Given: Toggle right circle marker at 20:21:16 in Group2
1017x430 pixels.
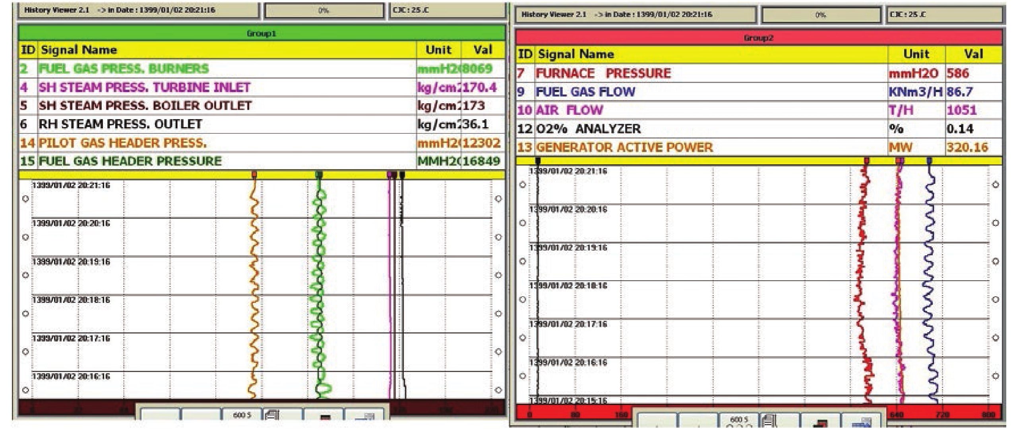Looking at the screenshot, I should [995, 185].
